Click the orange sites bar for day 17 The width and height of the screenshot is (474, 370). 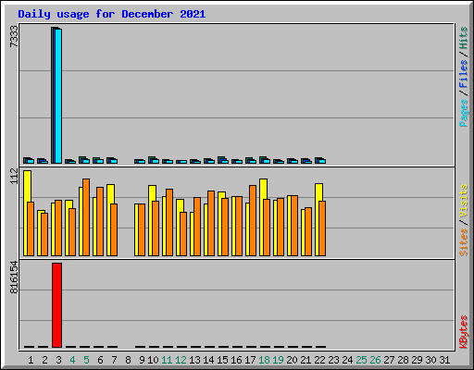click(x=253, y=220)
